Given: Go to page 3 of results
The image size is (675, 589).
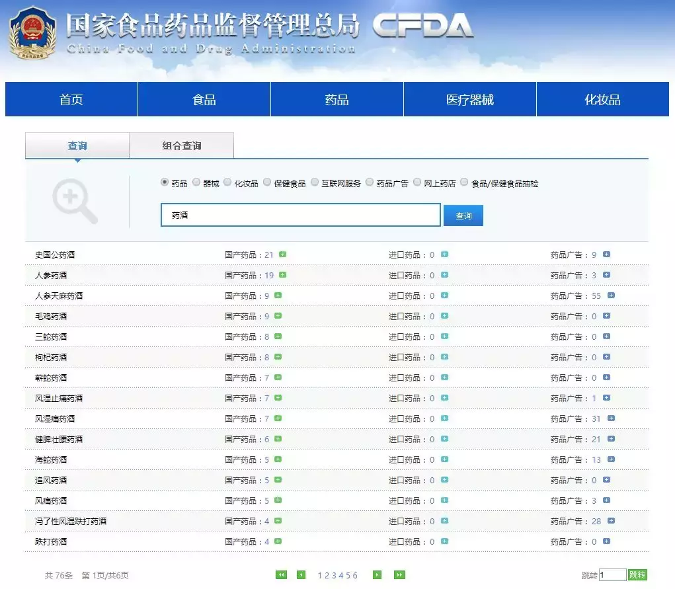Looking at the screenshot, I should pos(334,576).
